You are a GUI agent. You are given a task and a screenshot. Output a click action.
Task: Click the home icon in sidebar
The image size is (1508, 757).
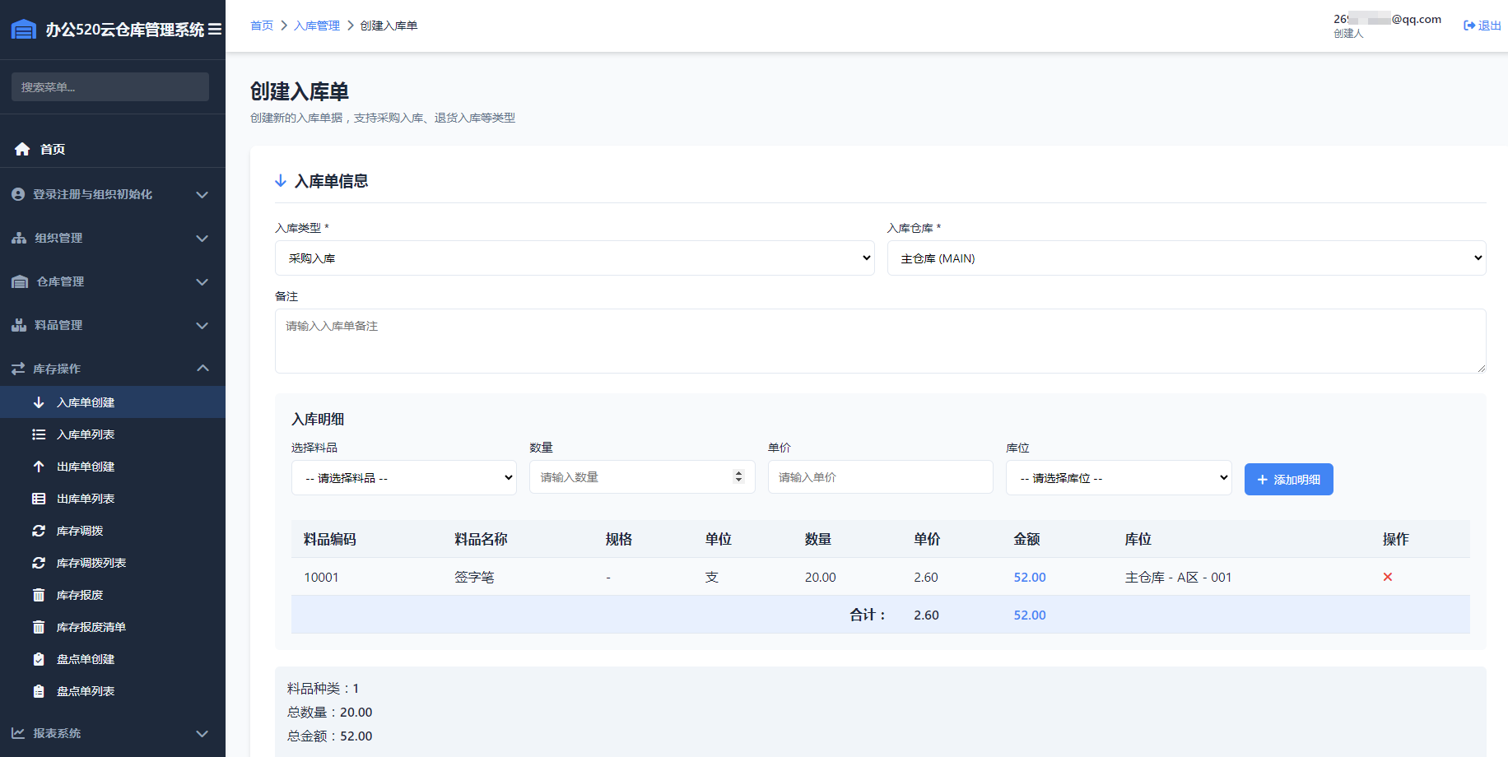[x=22, y=149]
